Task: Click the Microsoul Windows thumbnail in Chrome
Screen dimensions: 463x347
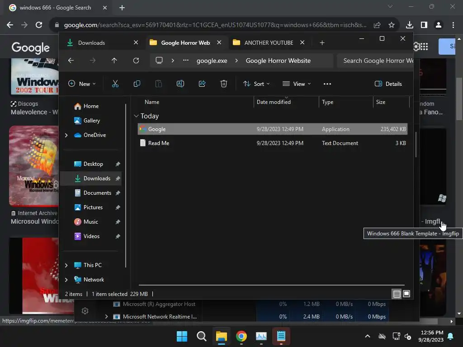Action: [x=34, y=165]
